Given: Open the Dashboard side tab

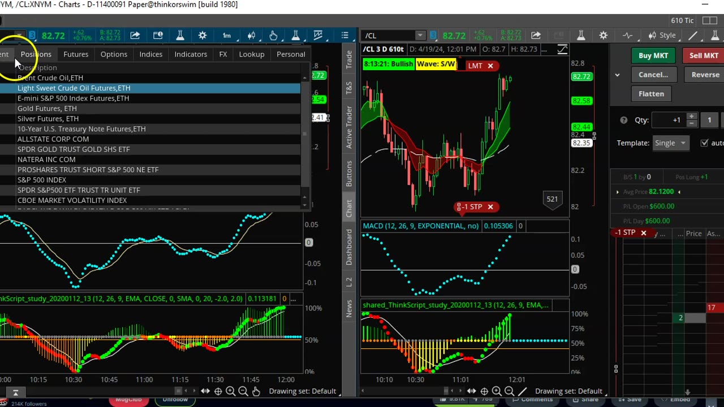Looking at the screenshot, I should [349, 248].
